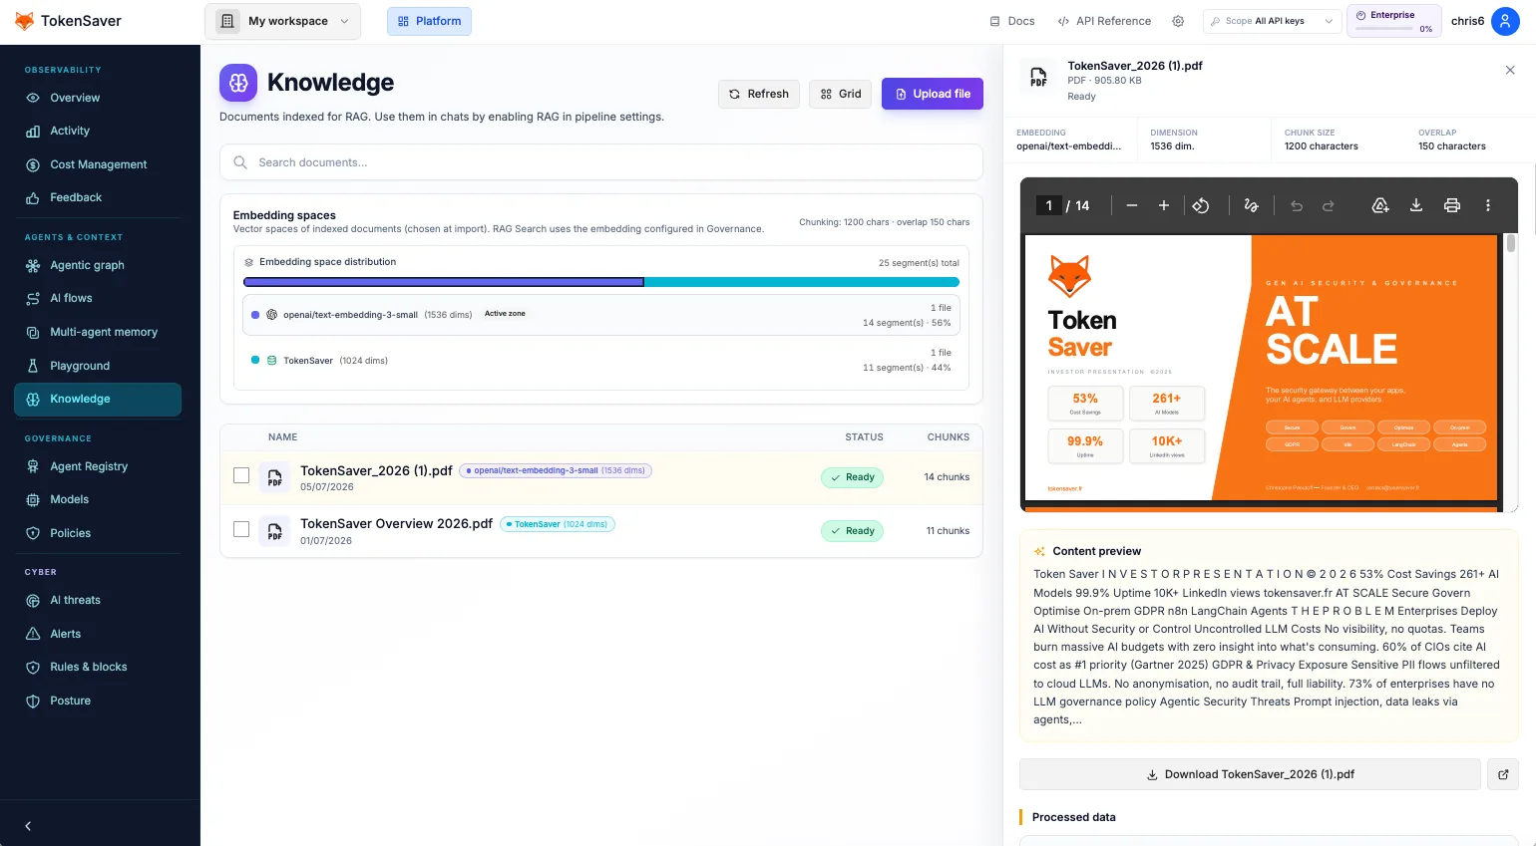This screenshot has height=846, width=1536.
Task: Rotate the PDF page
Action: point(1201,205)
